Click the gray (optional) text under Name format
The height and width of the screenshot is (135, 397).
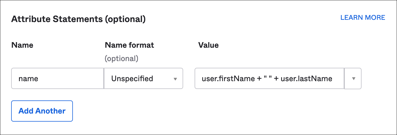[121, 59]
